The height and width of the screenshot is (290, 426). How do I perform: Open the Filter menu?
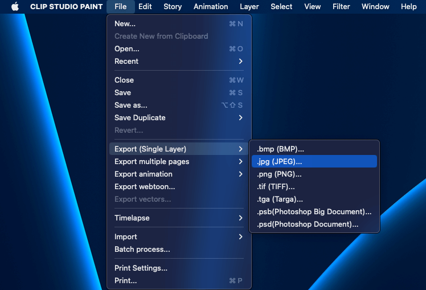point(341,6)
